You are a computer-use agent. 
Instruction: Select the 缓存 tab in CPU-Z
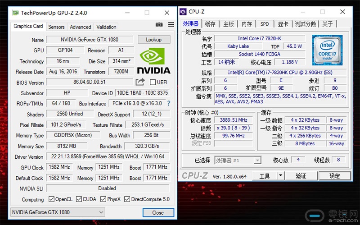[210, 24]
